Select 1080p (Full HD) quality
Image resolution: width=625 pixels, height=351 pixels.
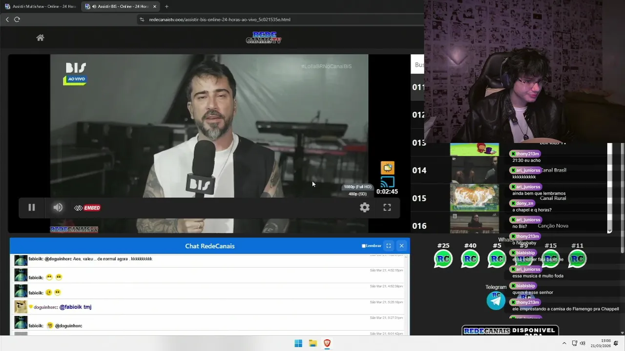[357, 187]
